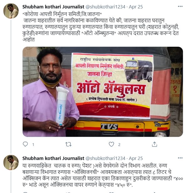Open the Apr 25 timestamp of second tweet

136,159
